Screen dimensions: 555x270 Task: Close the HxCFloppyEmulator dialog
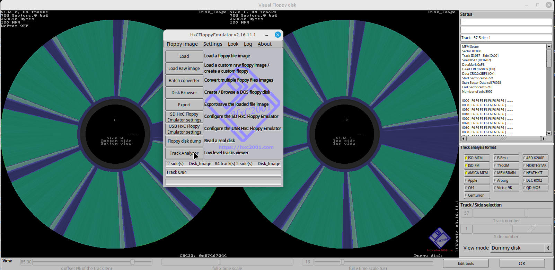click(277, 35)
